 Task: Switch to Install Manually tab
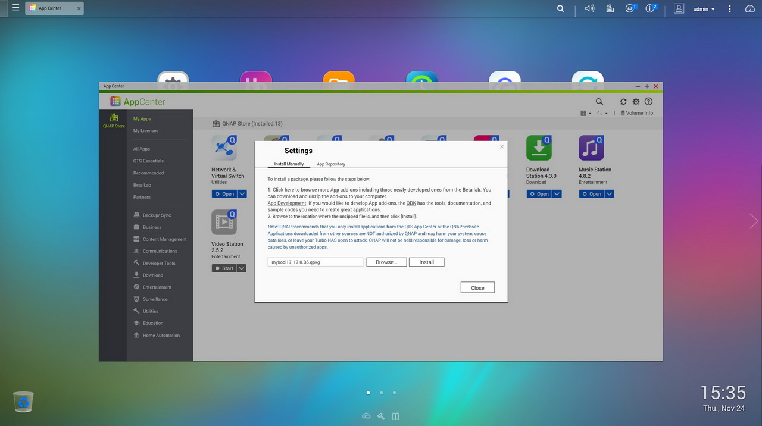[289, 164]
